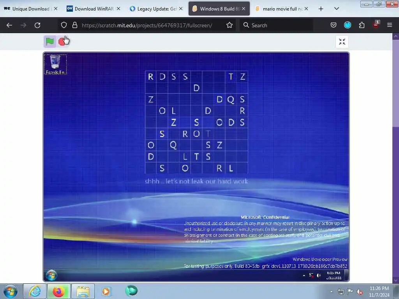Click the Microsoft Confidential heading
The width and height of the screenshot is (399, 299).
pos(265,217)
